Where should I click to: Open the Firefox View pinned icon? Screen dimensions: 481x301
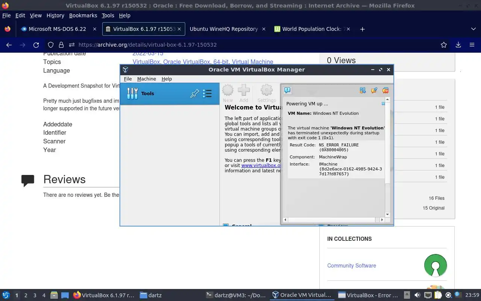tap(8, 29)
